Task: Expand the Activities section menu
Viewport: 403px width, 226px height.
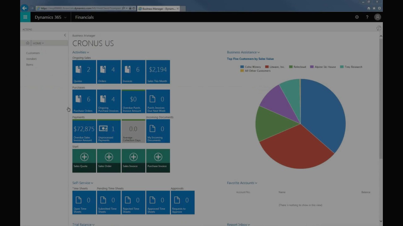Action: [x=88, y=52]
